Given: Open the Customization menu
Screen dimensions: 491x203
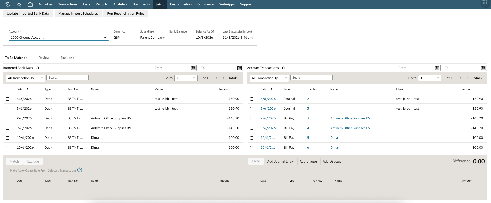Looking at the screenshot, I should pos(181,4).
